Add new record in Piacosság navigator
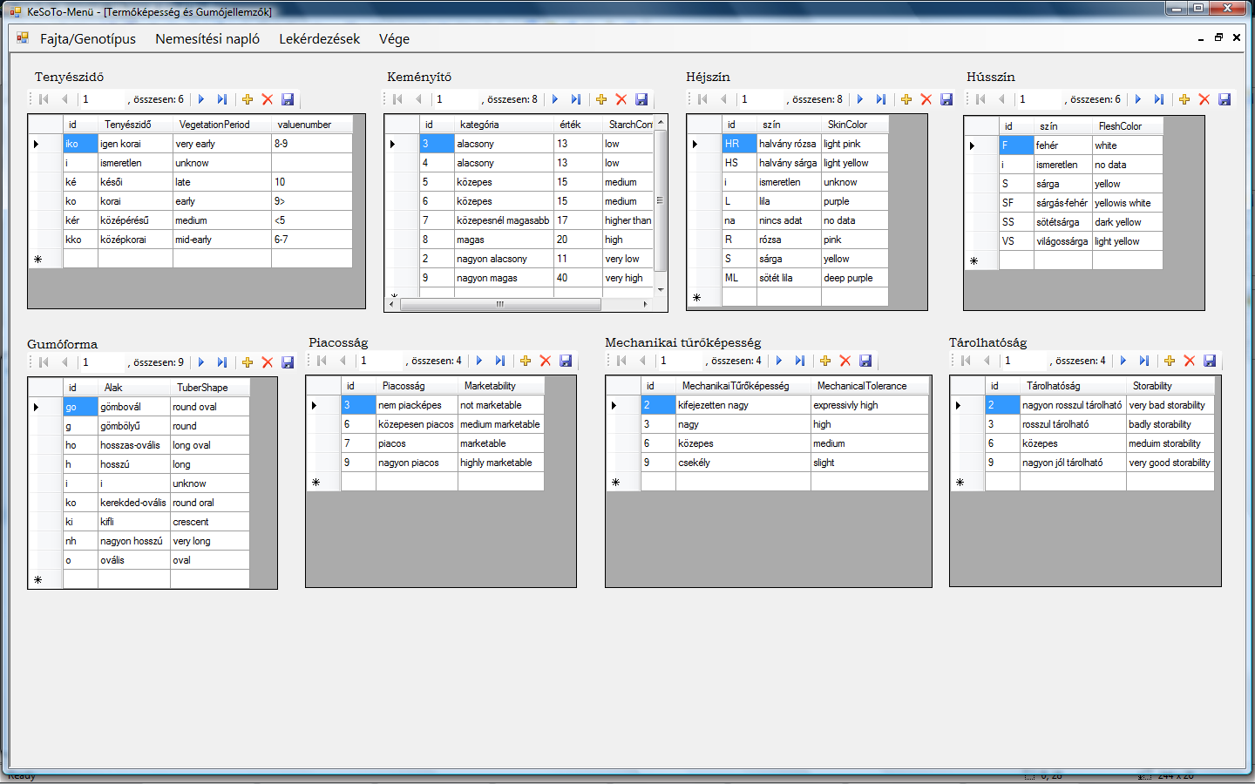This screenshot has height=784, width=1255. (x=526, y=361)
